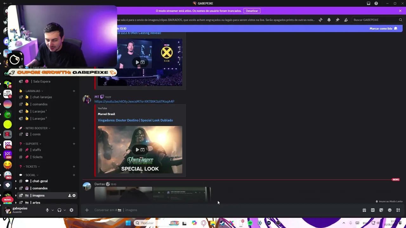Collapse the LARANJAS category
The height and width of the screenshot is (228, 406).
click(x=33, y=91)
